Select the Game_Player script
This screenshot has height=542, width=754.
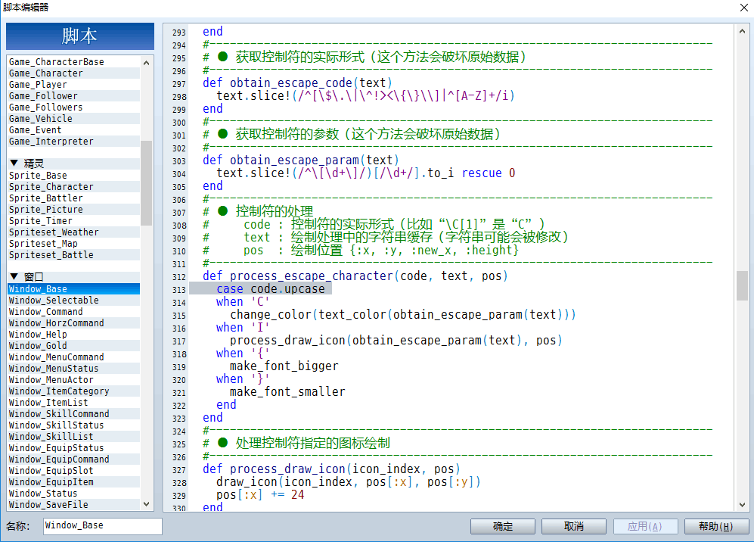pyautogui.click(x=74, y=85)
